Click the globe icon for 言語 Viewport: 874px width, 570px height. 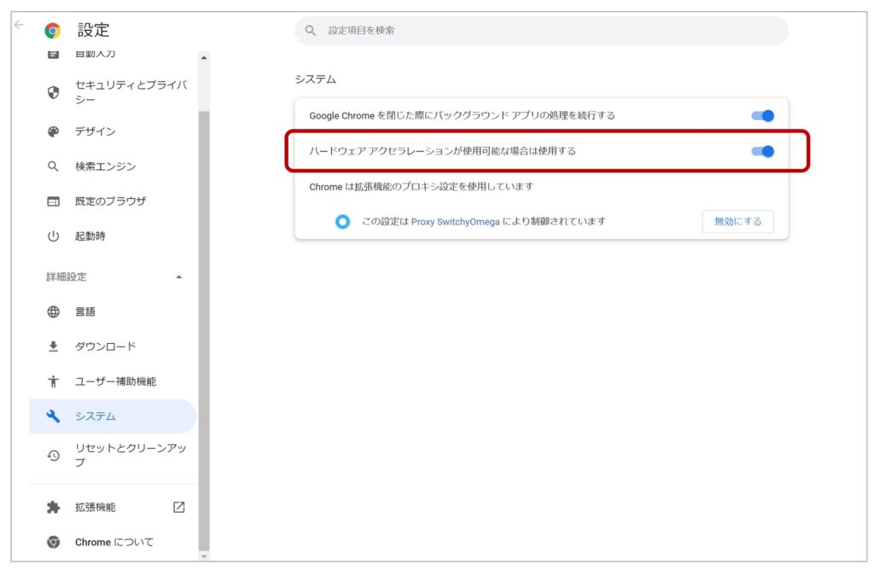pyautogui.click(x=53, y=311)
